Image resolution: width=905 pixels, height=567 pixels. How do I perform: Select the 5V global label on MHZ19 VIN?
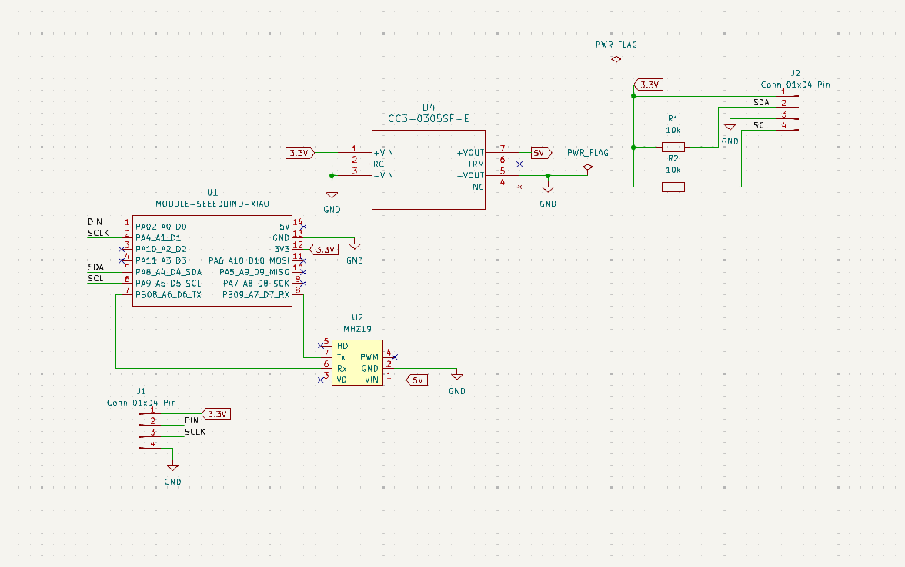[x=417, y=380]
